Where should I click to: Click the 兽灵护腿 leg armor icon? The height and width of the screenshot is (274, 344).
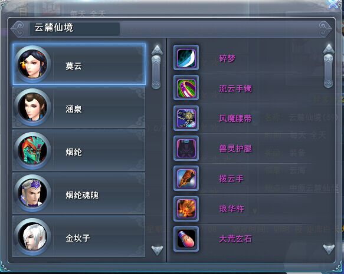[186, 148]
